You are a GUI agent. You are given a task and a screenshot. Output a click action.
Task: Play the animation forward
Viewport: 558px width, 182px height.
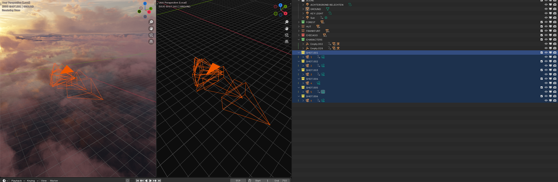[150, 181]
